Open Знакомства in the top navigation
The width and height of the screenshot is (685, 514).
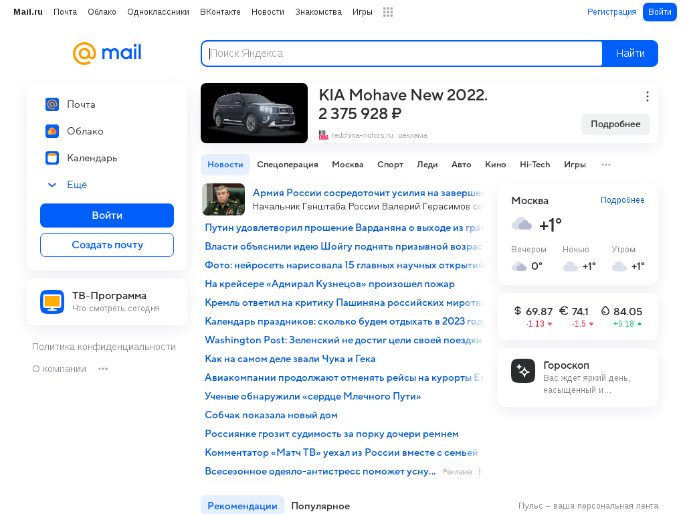(x=318, y=12)
